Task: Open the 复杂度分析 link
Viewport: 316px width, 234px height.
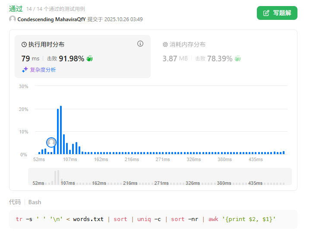Action: click(x=42, y=70)
